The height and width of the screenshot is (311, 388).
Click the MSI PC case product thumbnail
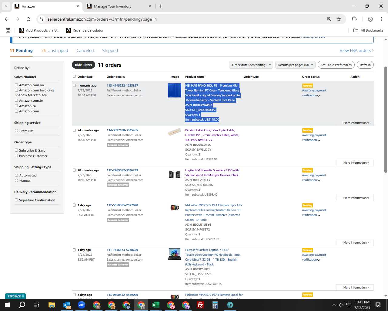click(175, 90)
